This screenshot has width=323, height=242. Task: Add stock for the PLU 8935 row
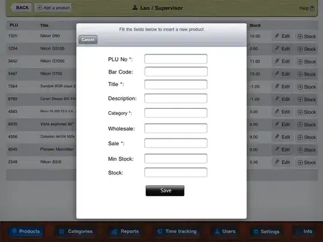pyautogui.click(x=306, y=124)
